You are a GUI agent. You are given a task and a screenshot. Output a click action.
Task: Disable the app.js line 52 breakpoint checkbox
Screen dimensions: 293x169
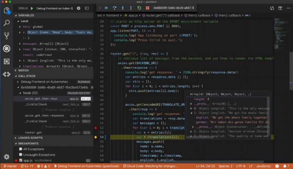click(x=21, y=160)
